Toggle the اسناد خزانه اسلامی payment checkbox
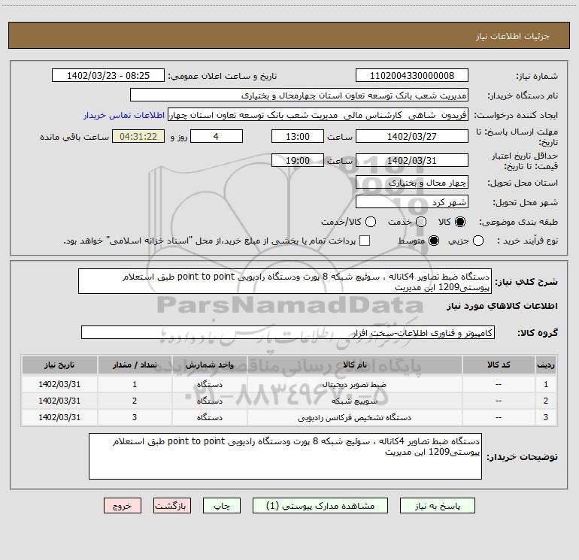 pyautogui.click(x=365, y=241)
